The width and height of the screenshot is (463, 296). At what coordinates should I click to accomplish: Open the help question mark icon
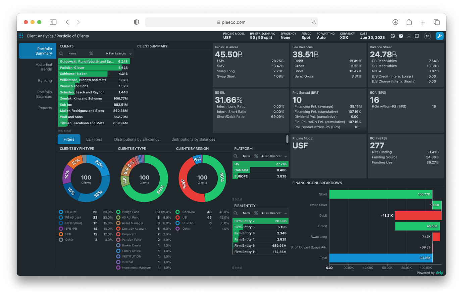click(401, 36)
